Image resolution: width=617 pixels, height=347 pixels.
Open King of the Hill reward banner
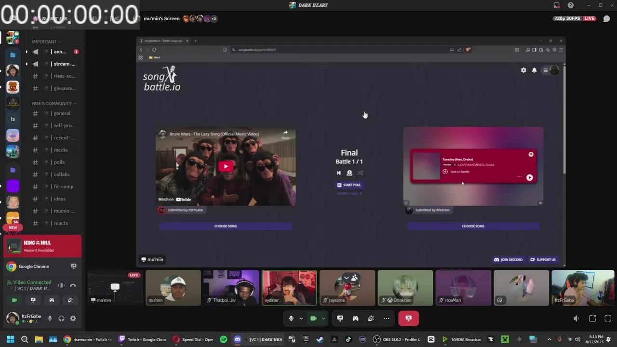42,246
